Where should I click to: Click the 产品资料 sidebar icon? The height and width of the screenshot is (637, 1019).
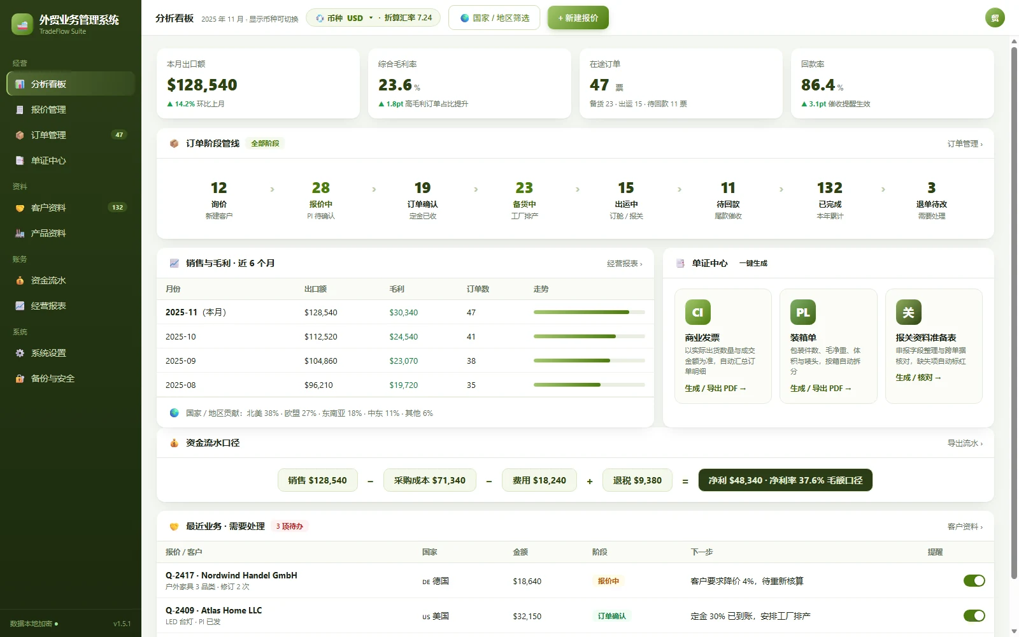(20, 233)
